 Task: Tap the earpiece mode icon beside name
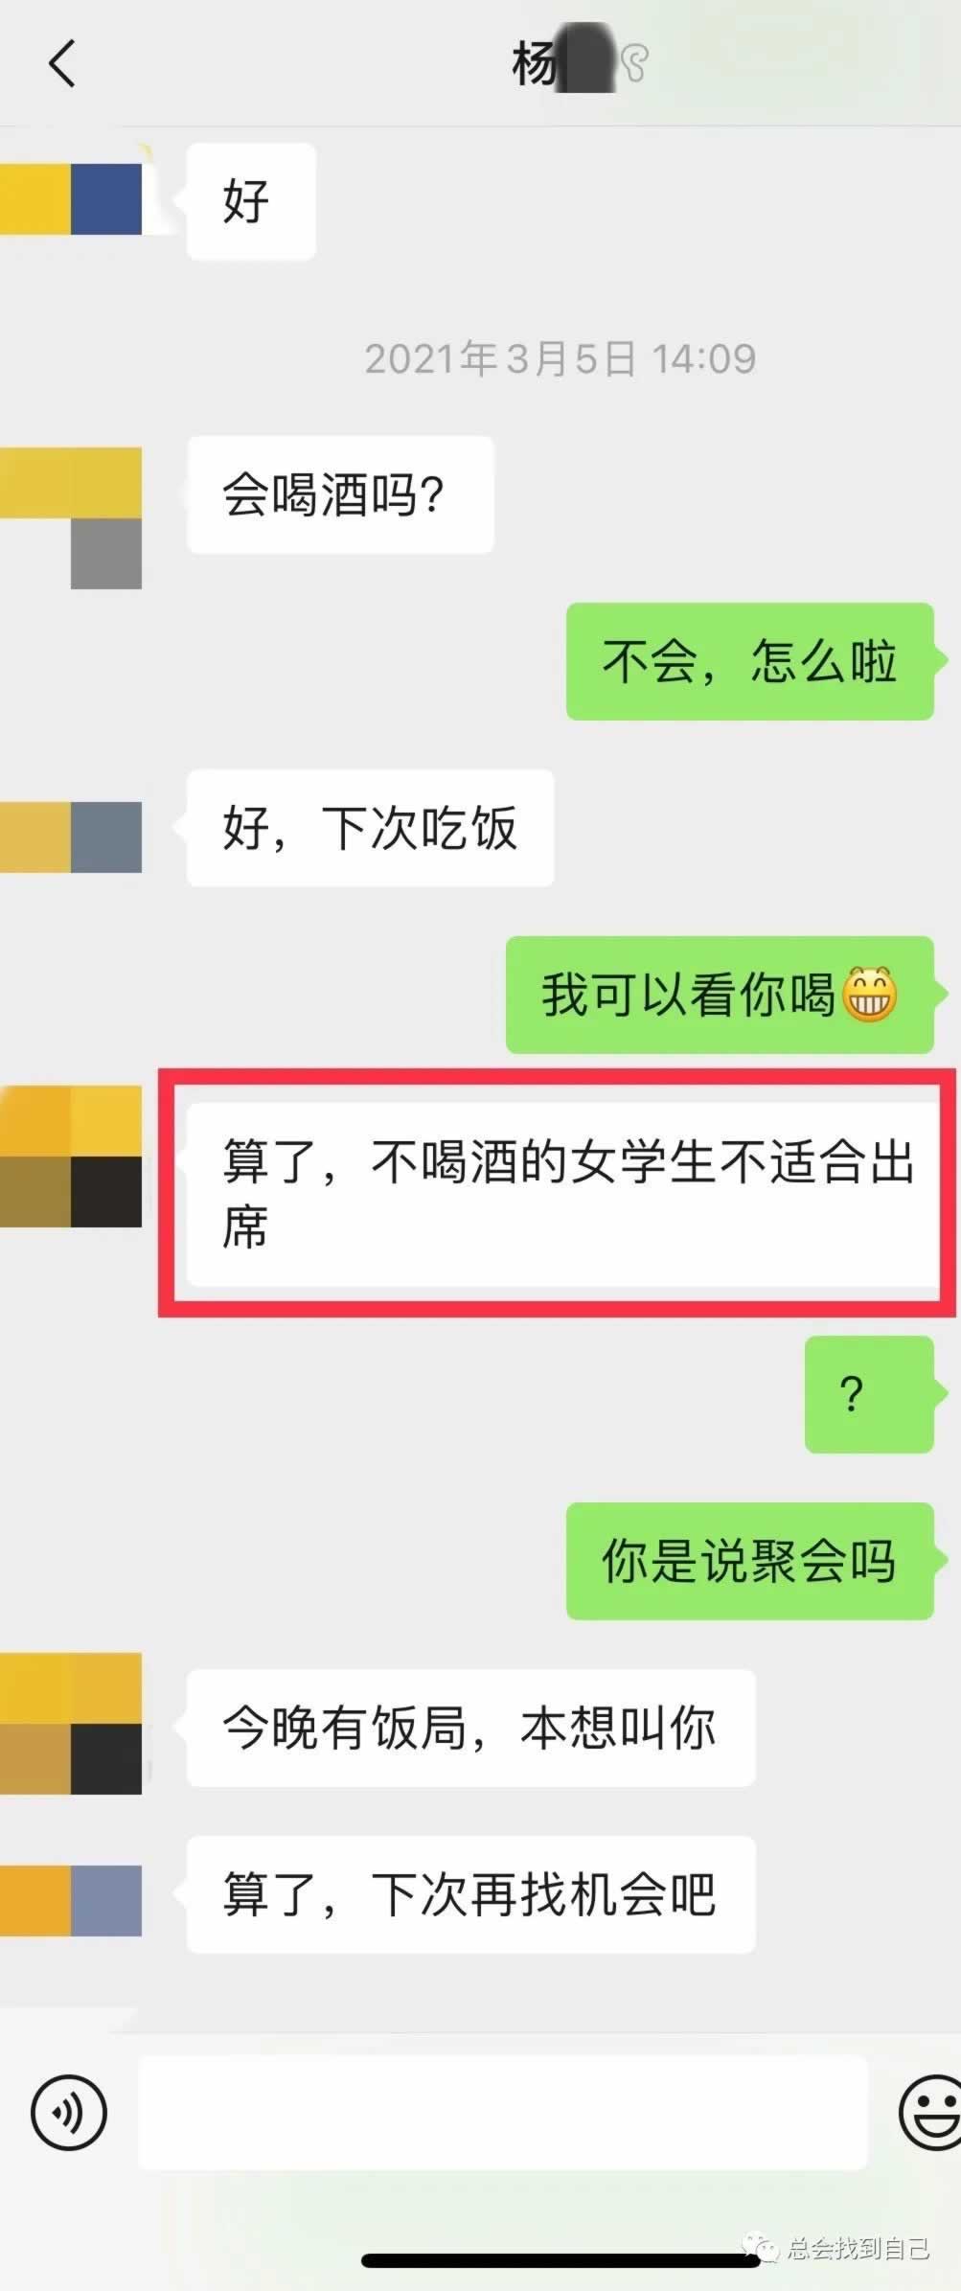click(x=633, y=63)
